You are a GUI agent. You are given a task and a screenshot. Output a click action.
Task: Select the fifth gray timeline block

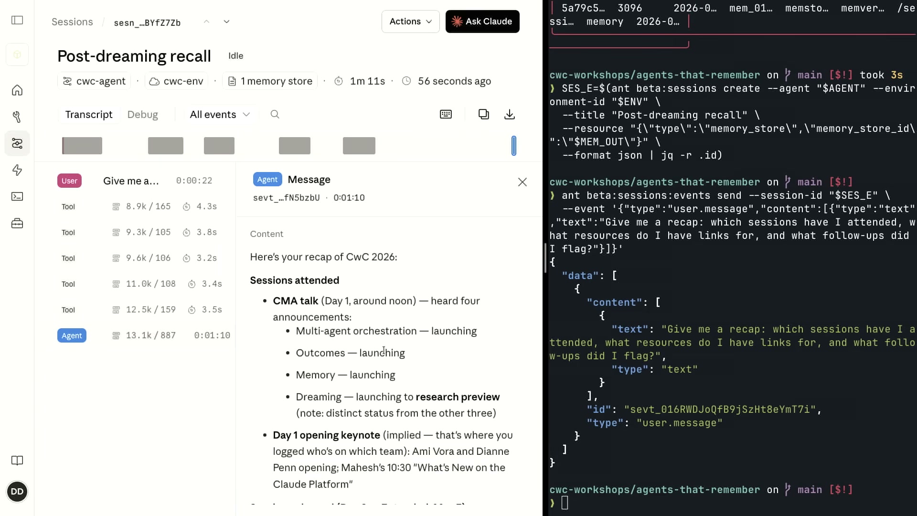pyautogui.click(x=359, y=146)
